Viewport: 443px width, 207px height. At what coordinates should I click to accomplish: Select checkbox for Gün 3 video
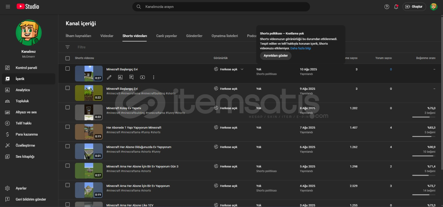pyautogui.click(x=68, y=165)
